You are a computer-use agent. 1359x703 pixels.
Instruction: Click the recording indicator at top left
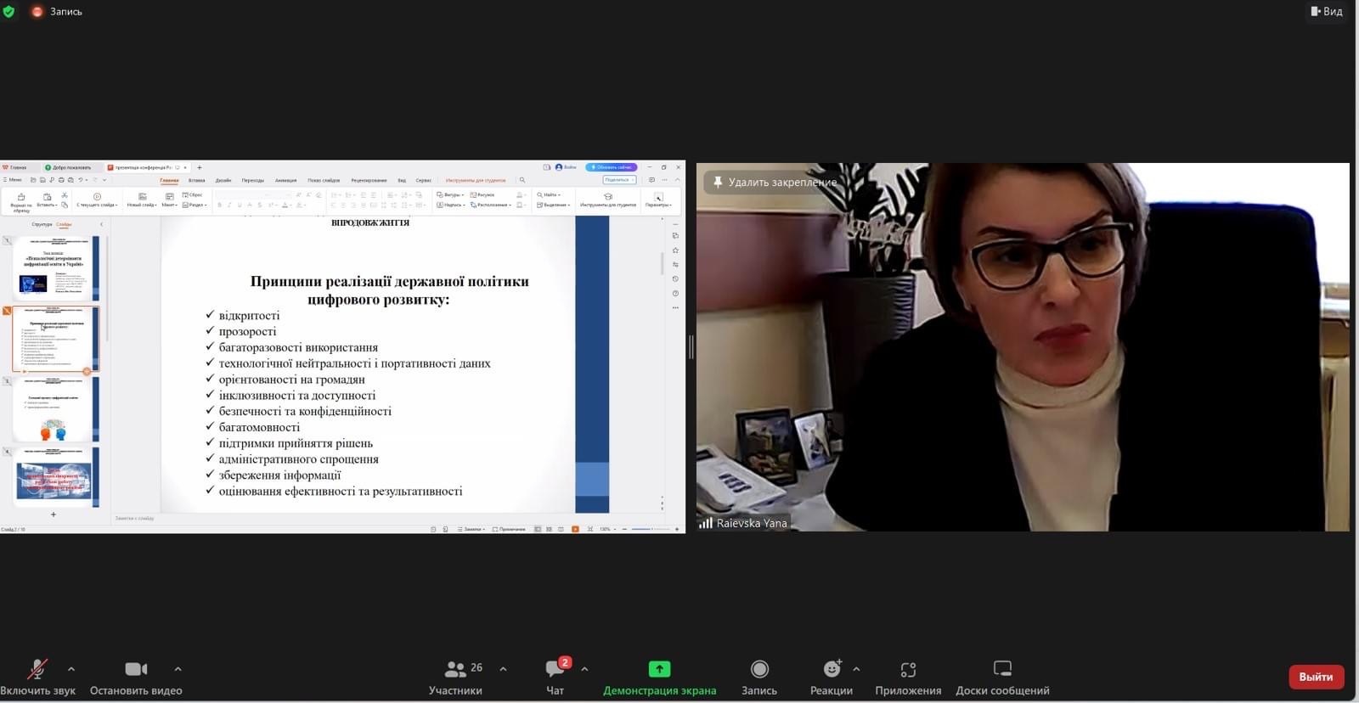[x=58, y=12]
